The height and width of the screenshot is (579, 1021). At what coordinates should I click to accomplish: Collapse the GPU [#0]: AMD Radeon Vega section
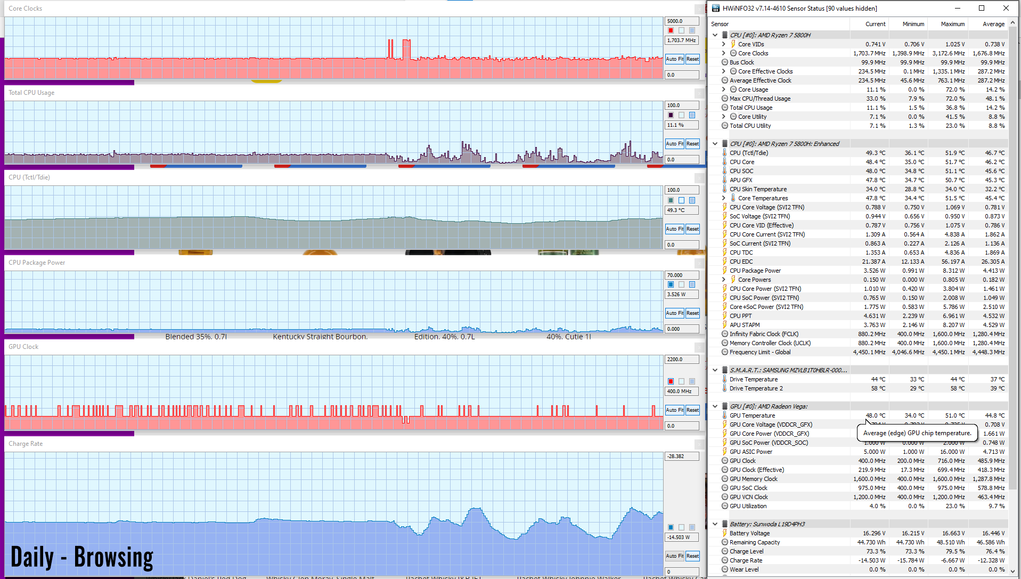tap(715, 406)
